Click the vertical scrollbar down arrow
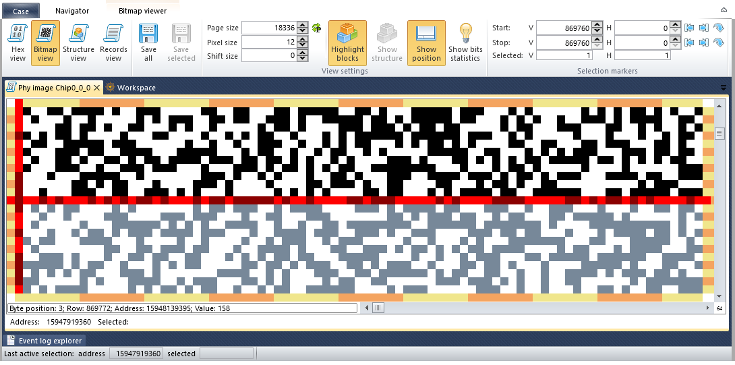Screen dimensions: 735x365 [x=719, y=296]
